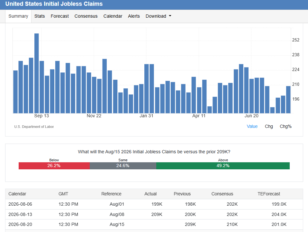Expand the Download dropdown menu
This screenshot has width=308, height=232.
158,16
